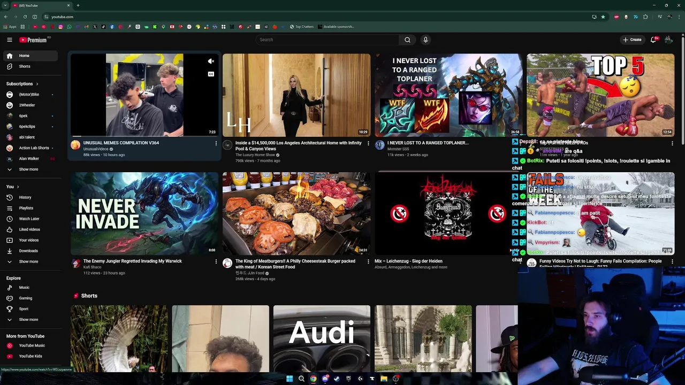
Task: Open Top Chatters bookmark
Action: pos(302,27)
